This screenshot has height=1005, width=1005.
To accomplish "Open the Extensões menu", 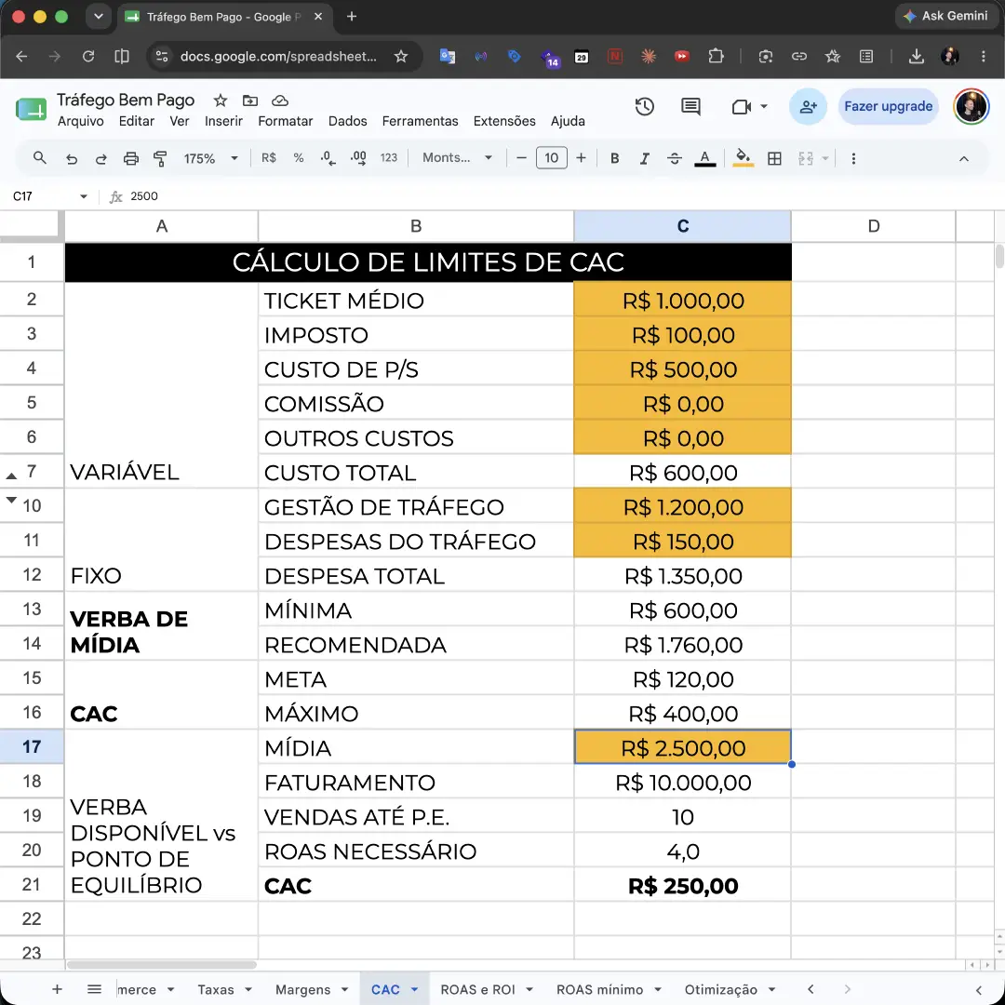I will [x=504, y=121].
